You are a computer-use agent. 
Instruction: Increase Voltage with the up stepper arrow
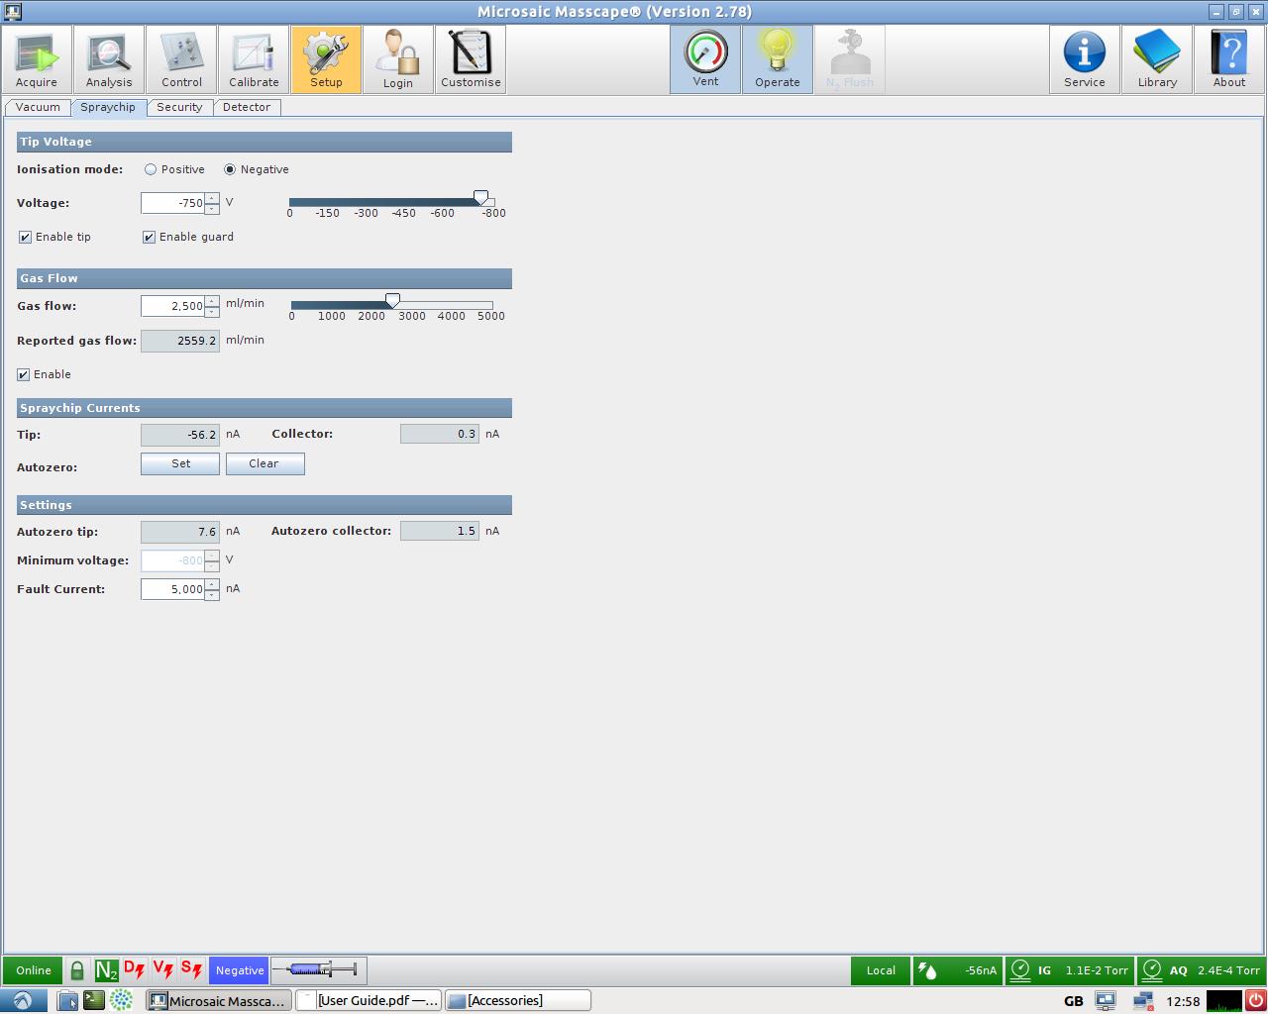(x=212, y=198)
